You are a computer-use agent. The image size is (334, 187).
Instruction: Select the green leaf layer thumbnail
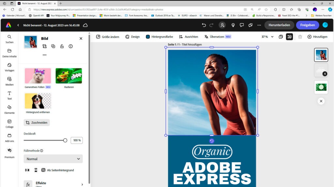point(321,87)
